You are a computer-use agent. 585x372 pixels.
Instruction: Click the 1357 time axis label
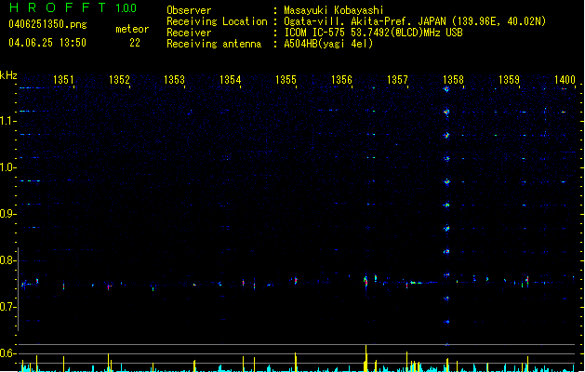point(397,80)
